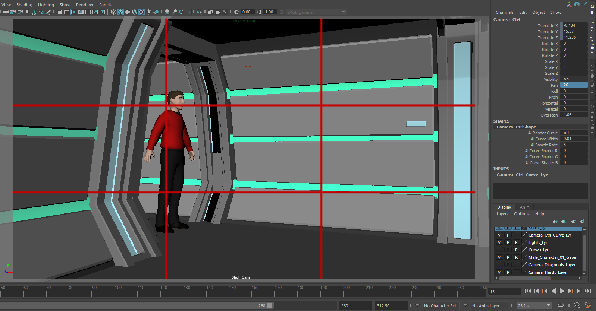Toggle visibility box of Curves_Lyr
596x311 pixels.
pyautogui.click(x=499, y=250)
